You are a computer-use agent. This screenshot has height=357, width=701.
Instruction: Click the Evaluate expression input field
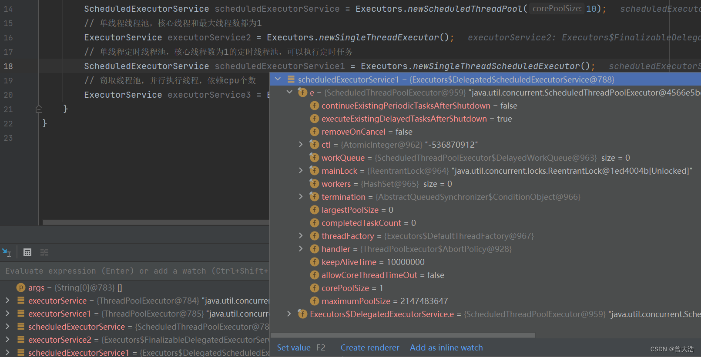(x=135, y=271)
